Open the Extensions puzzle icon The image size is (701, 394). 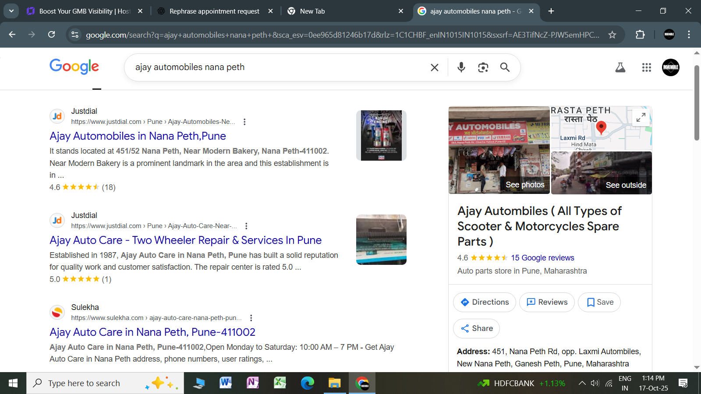640,35
